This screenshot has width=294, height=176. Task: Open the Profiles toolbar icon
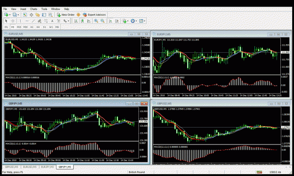pos(15,15)
